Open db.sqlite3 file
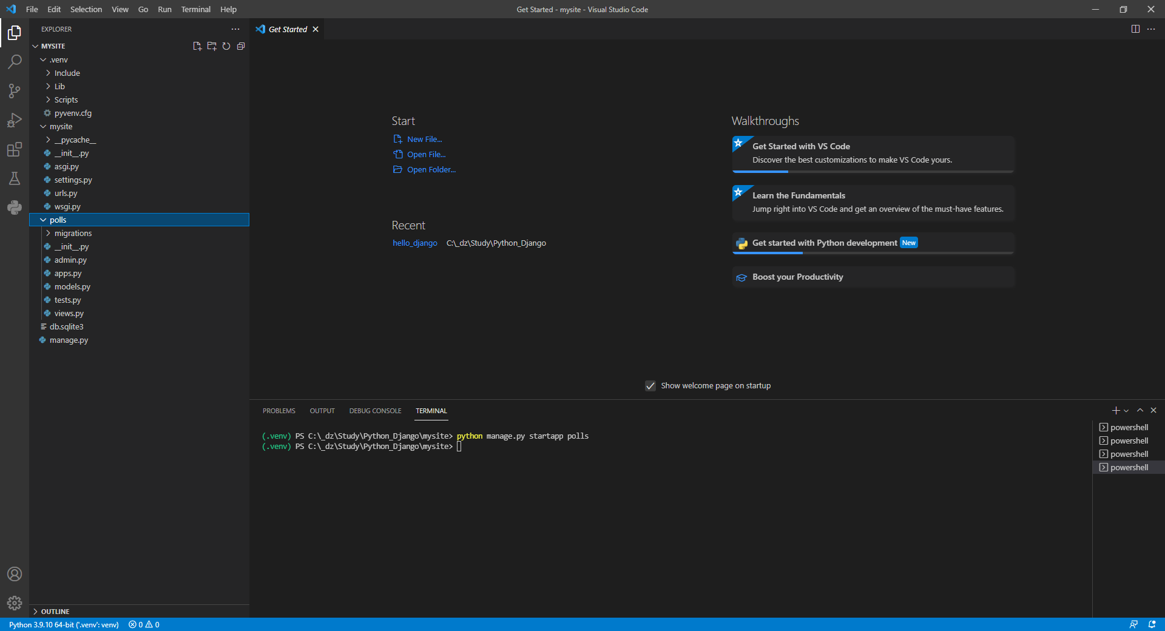Image resolution: width=1165 pixels, height=631 pixels. pyautogui.click(x=139, y=326)
